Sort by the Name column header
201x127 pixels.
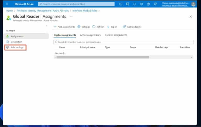(62, 47)
